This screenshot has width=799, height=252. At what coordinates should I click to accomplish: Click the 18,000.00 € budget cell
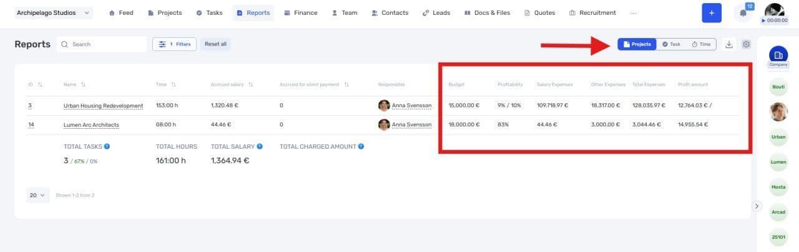pos(464,125)
